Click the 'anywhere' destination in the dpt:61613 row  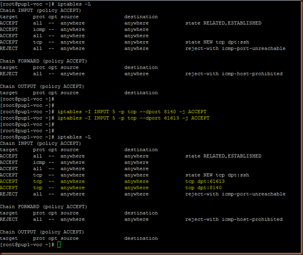coord(136,182)
